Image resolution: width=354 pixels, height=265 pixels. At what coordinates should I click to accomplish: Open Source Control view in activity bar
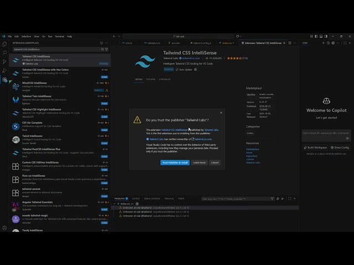4,62
